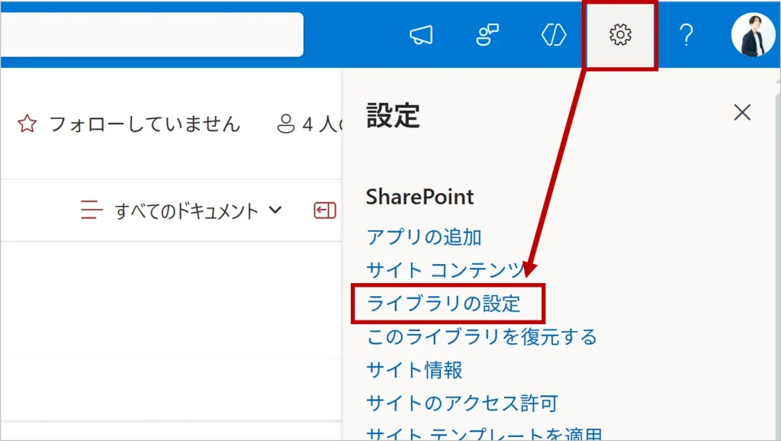Choose このライブラリを復元する option
781x441 pixels.
pyautogui.click(x=481, y=336)
